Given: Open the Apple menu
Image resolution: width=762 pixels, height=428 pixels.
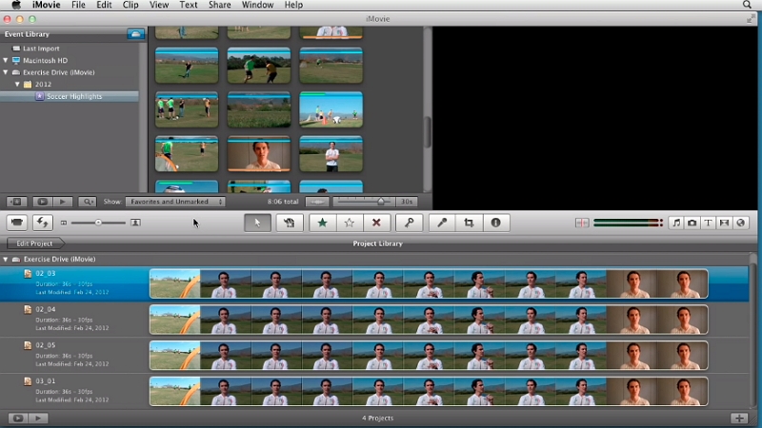Looking at the screenshot, I should pos(16,5).
